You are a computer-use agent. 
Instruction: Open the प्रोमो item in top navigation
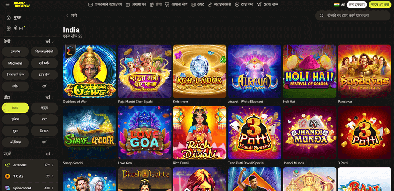155,4
